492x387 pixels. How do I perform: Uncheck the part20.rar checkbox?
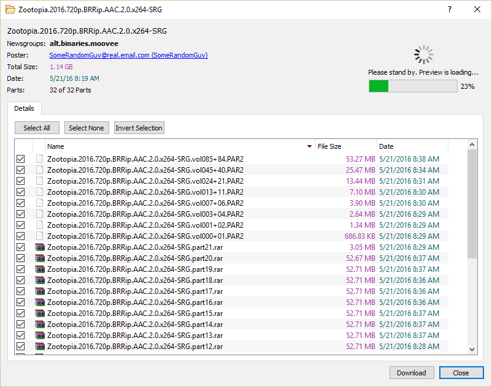(20, 258)
